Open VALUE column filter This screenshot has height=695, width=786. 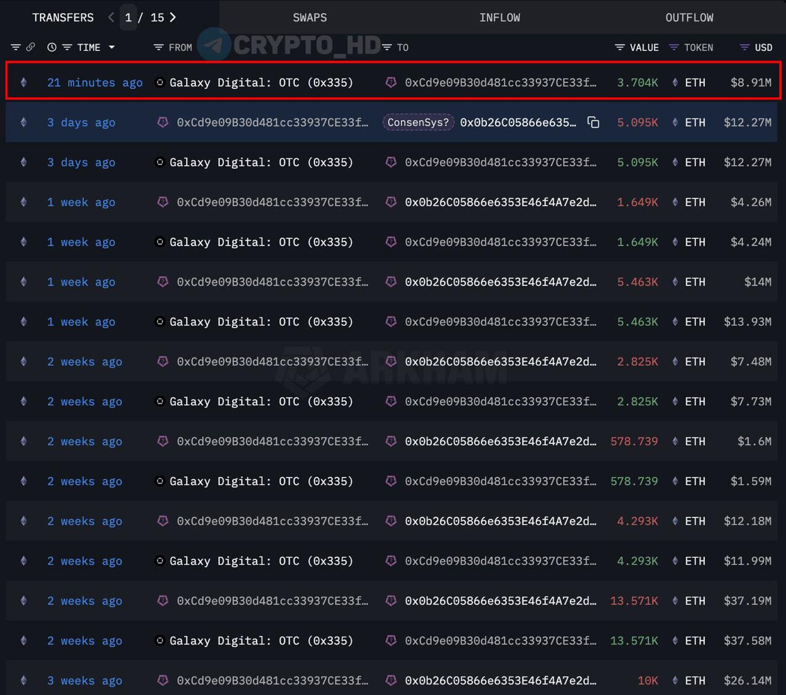[620, 47]
